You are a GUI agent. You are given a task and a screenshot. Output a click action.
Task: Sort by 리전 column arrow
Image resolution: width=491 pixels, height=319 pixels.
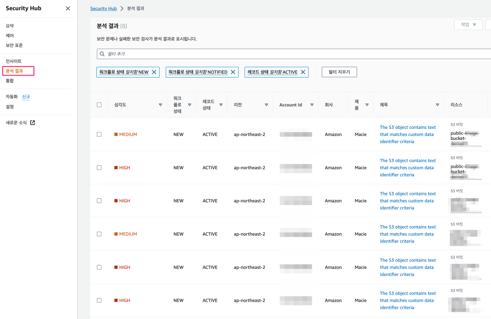coord(266,105)
